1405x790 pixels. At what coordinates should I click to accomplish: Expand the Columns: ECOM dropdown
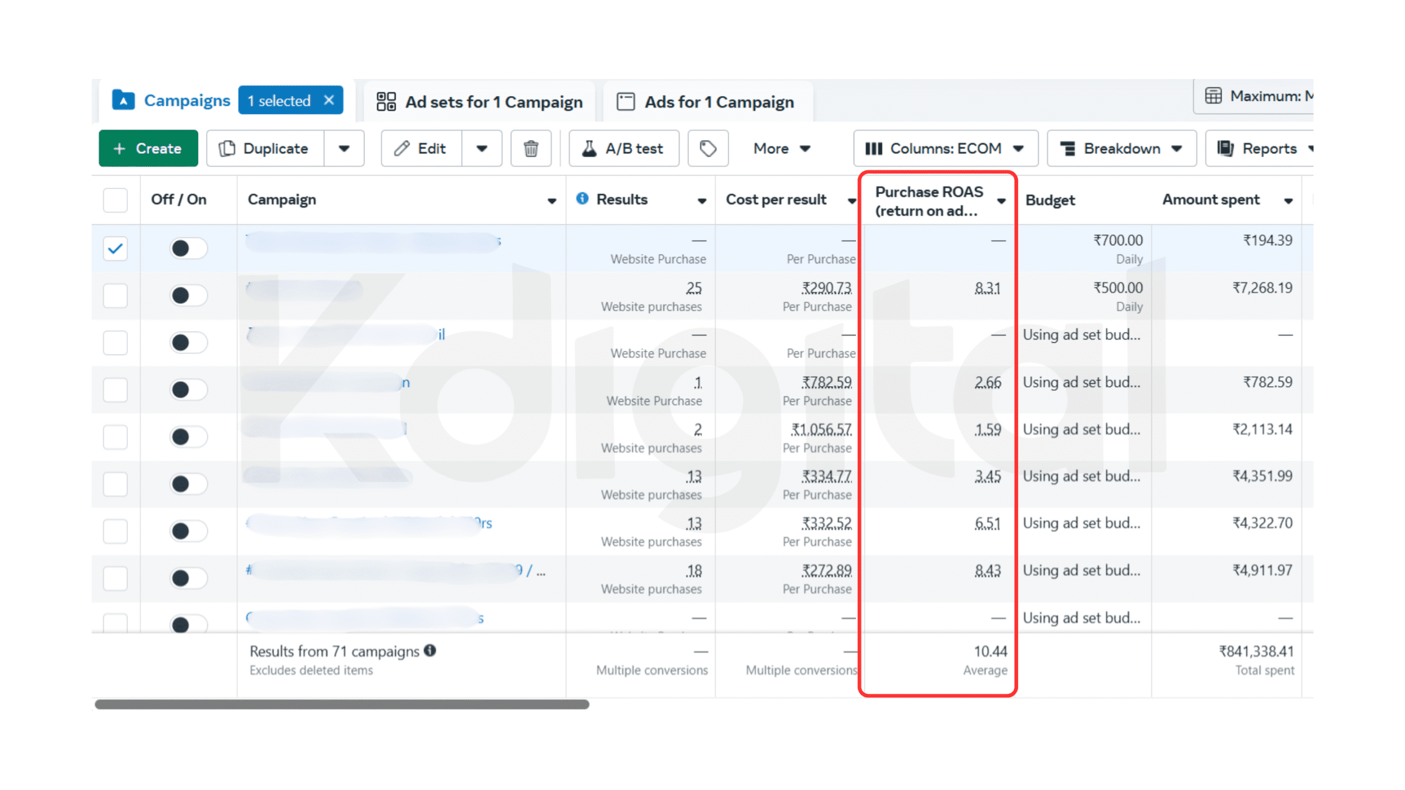pyautogui.click(x=945, y=148)
